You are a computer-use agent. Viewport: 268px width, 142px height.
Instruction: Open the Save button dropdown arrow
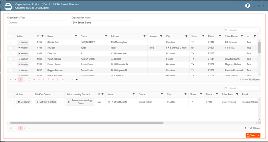(258, 135)
